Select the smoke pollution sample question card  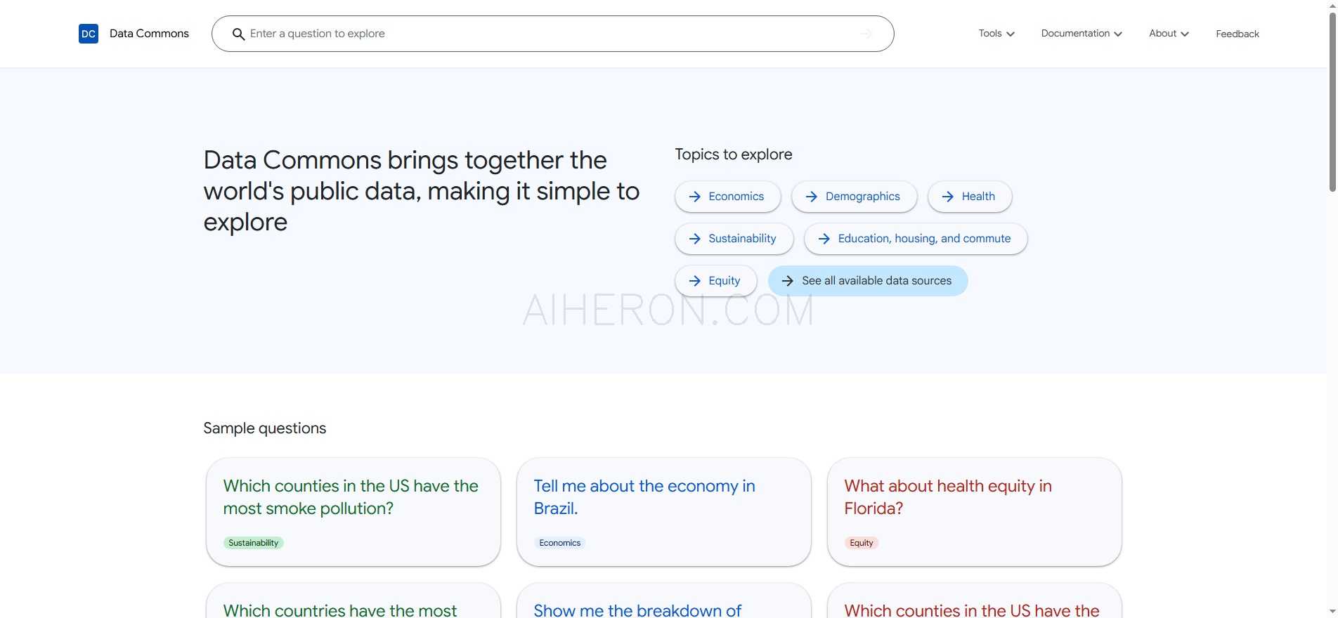(x=353, y=511)
